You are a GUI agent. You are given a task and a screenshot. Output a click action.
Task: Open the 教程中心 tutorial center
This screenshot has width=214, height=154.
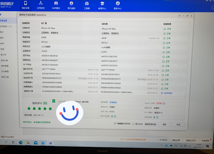pyautogui.click(x=102, y=5)
